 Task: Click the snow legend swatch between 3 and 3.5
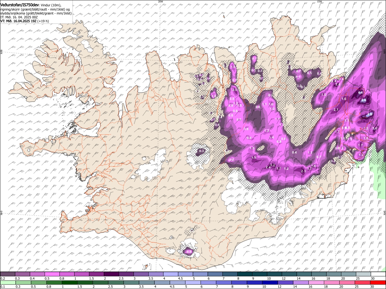tap(141, 274)
